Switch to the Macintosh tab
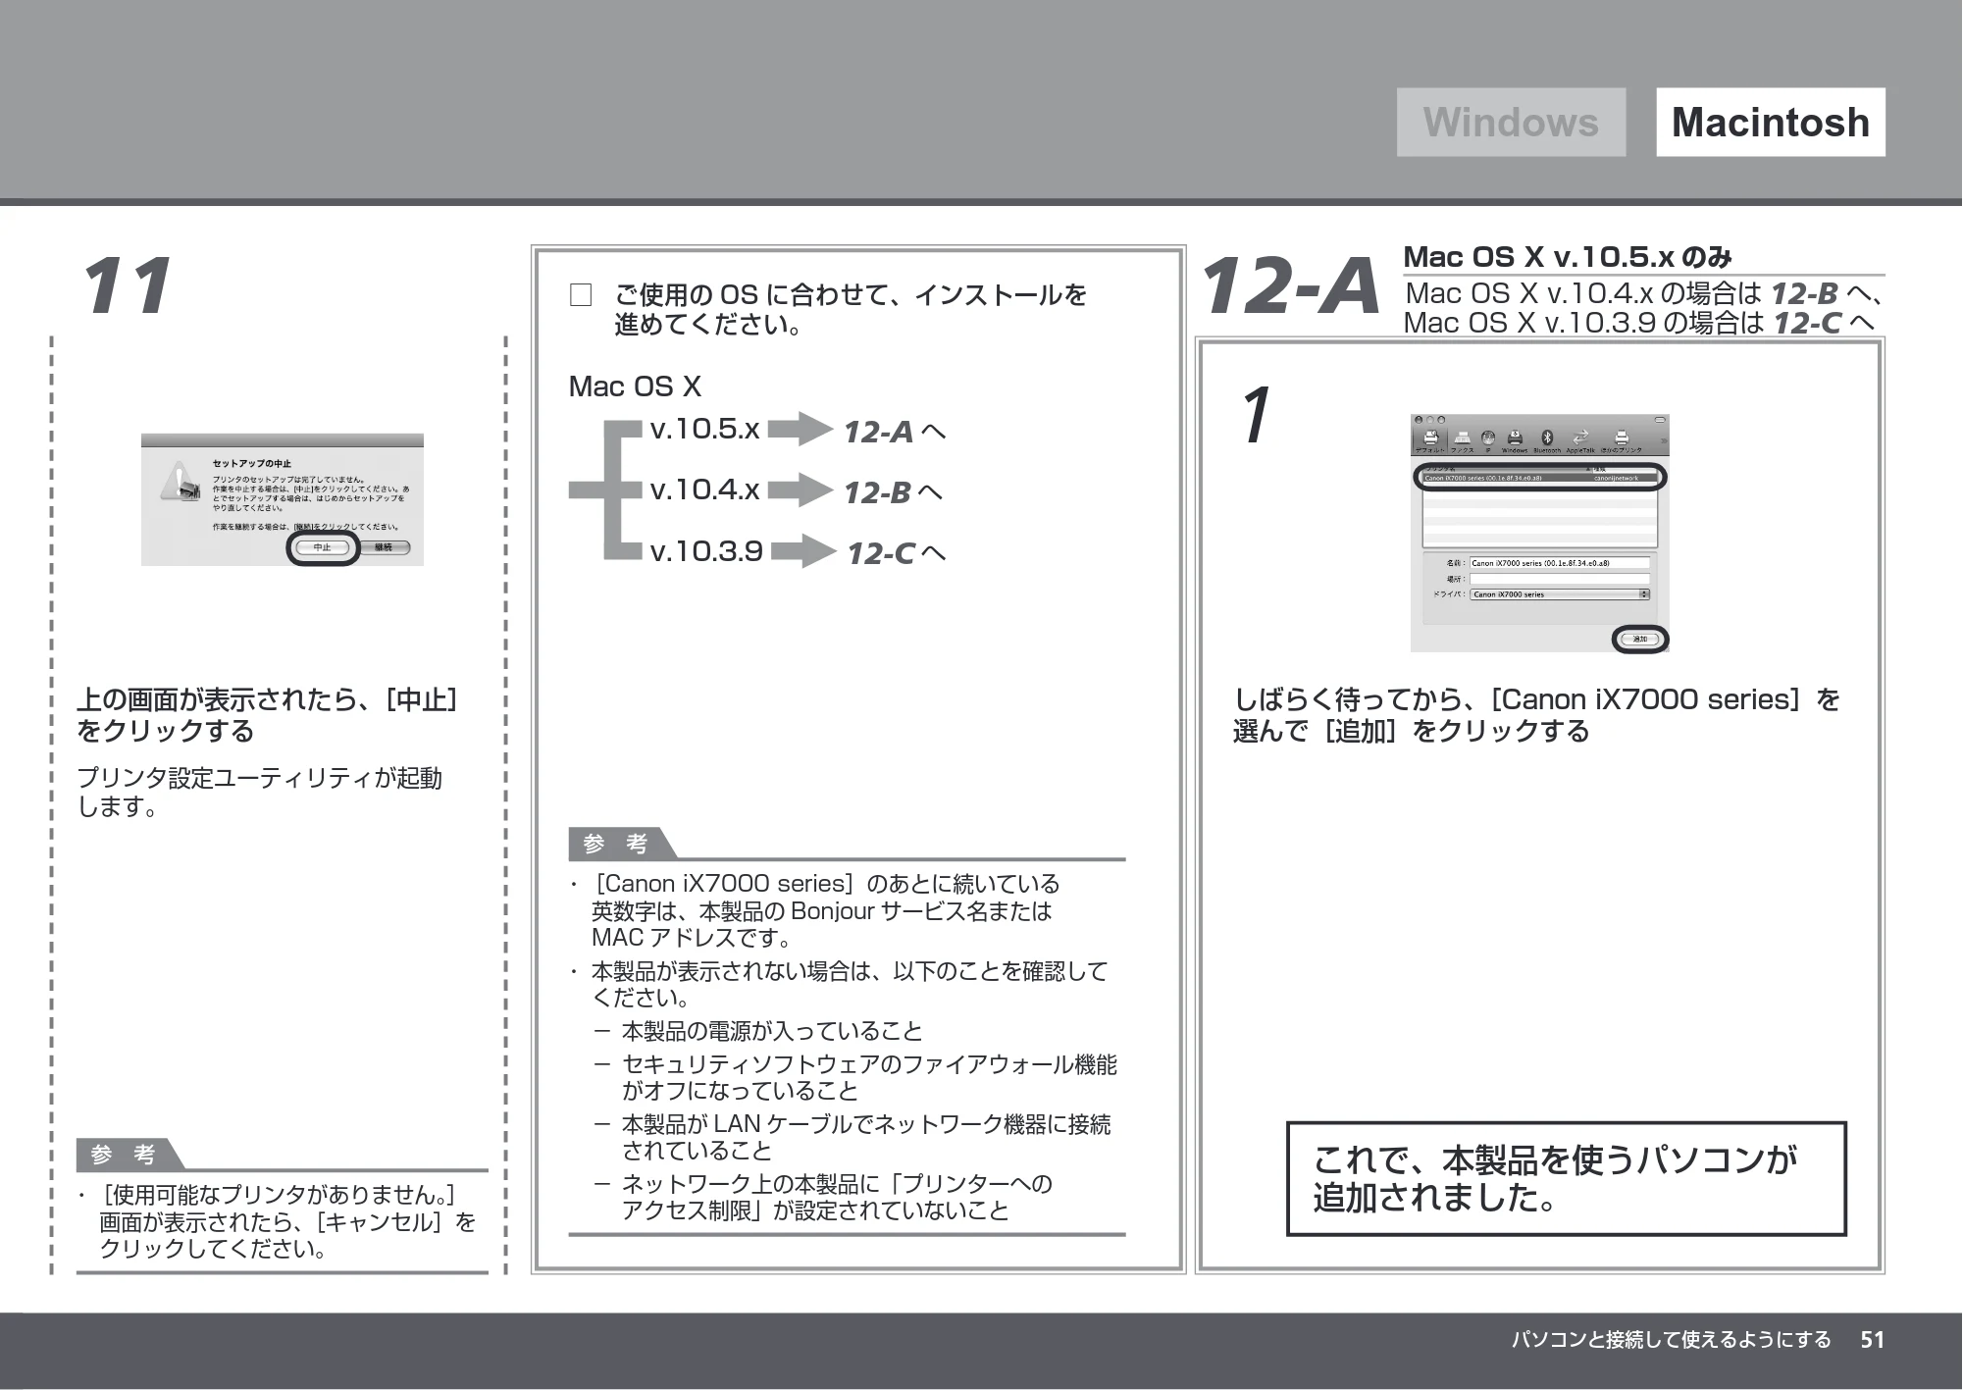 tap(1771, 123)
